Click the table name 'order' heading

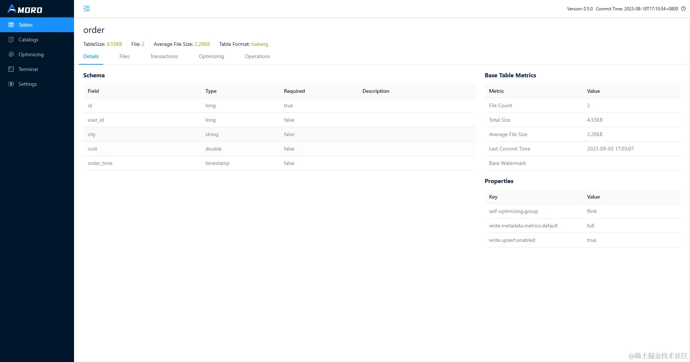click(x=94, y=30)
